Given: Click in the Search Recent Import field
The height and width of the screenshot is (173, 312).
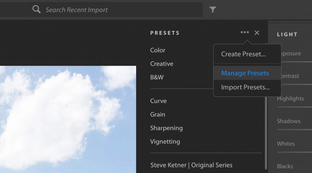Looking at the screenshot, I should pyautogui.click(x=122, y=10).
